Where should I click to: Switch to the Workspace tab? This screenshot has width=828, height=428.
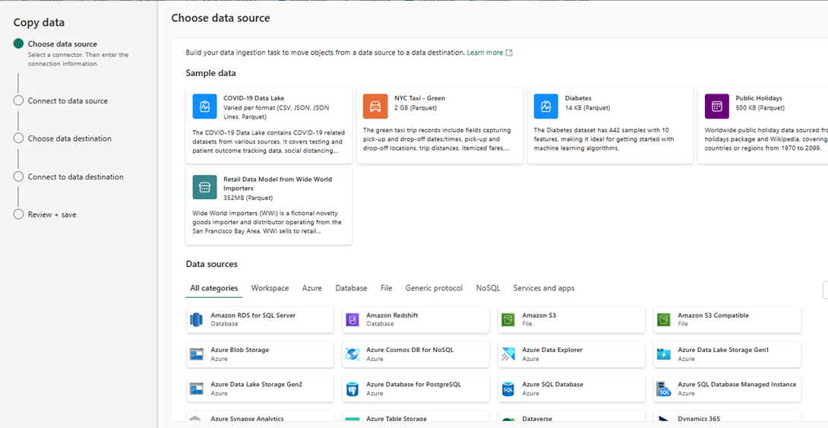click(x=270, y=288)
